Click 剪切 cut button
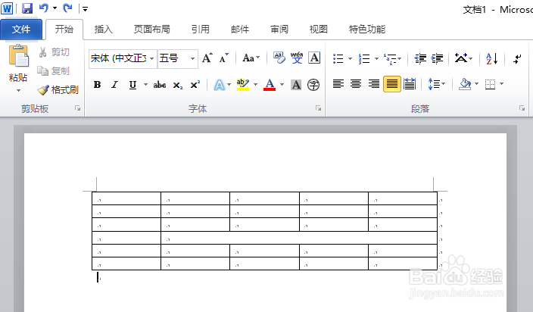Image resolution: width=533 pixels, height=312 pixels. tap(55, 52)
